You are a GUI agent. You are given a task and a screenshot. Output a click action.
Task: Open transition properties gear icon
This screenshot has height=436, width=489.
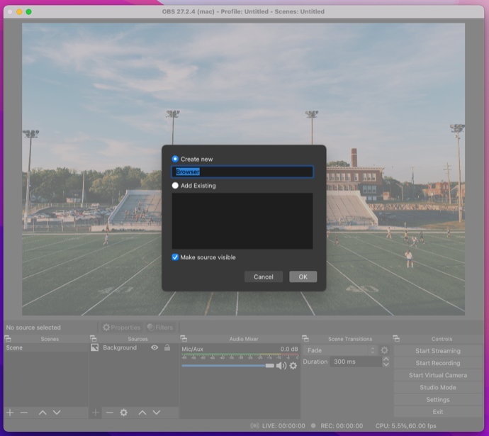pyautogui.click(x=385, y=350)
